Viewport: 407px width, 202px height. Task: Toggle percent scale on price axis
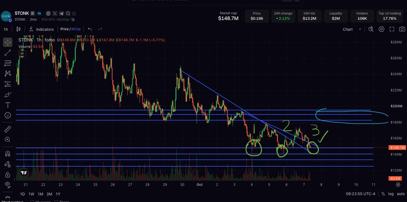coord(383,194)
